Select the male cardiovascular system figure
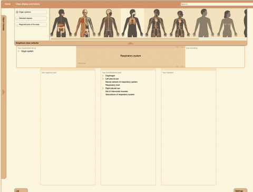 click(156, 23)
